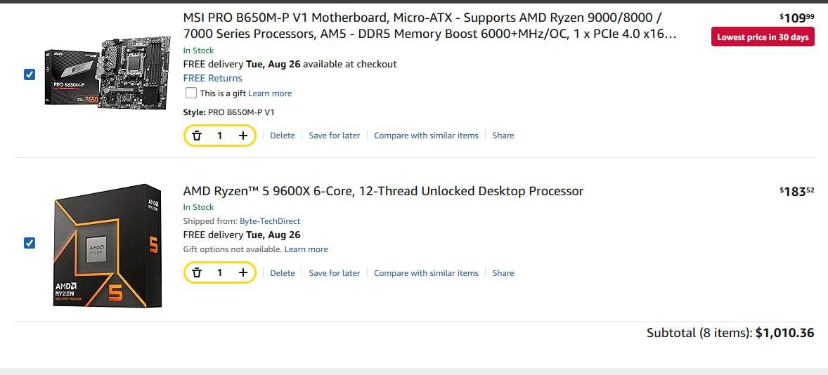This screenshot has width=828, height=375.
Task: Enable 'This is a gift' checkbox
Action: [191, 93]
